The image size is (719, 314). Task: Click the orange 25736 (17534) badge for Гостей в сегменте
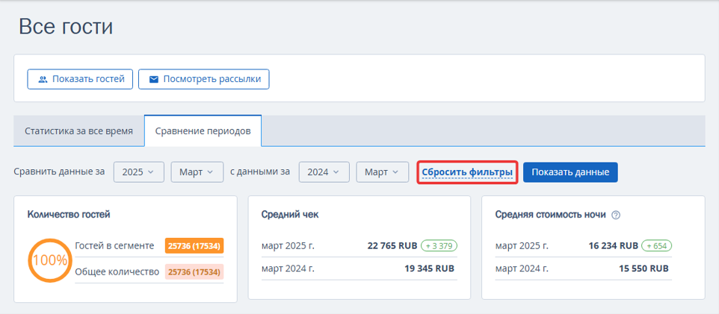[194, 246]
